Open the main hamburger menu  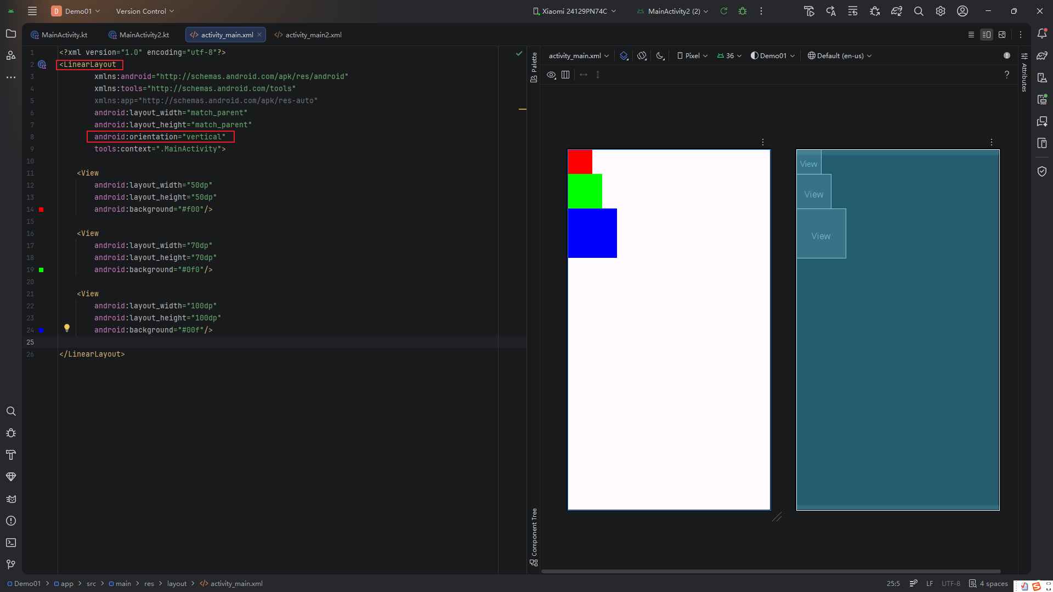(x=32, y=11)
